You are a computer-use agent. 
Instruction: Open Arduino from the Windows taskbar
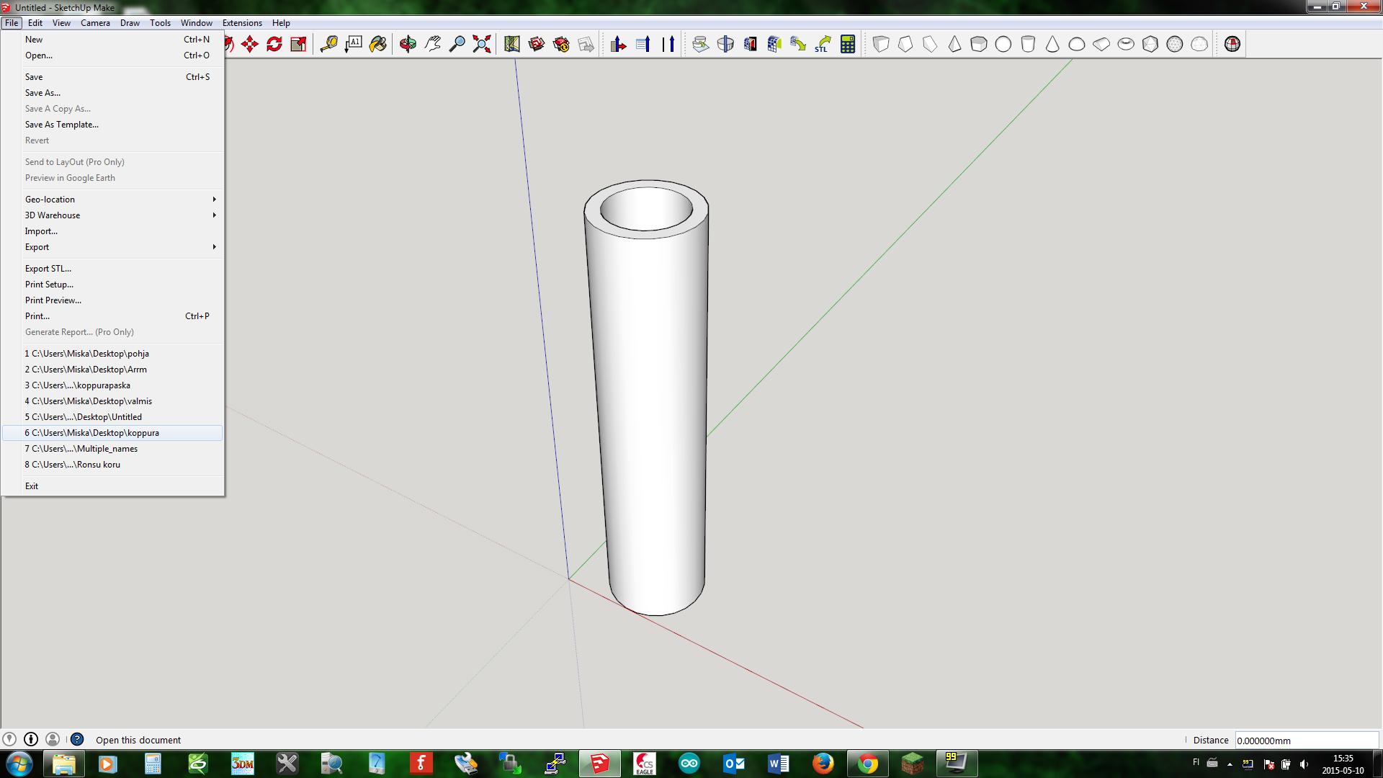coord(689,764)
